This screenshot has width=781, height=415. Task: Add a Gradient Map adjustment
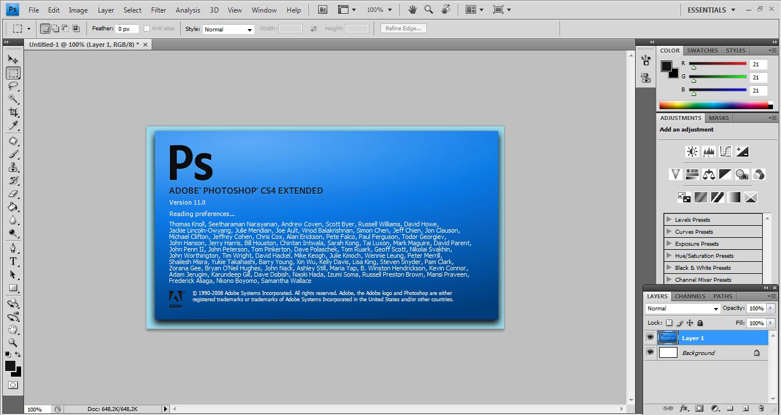(x=734, y=197)
